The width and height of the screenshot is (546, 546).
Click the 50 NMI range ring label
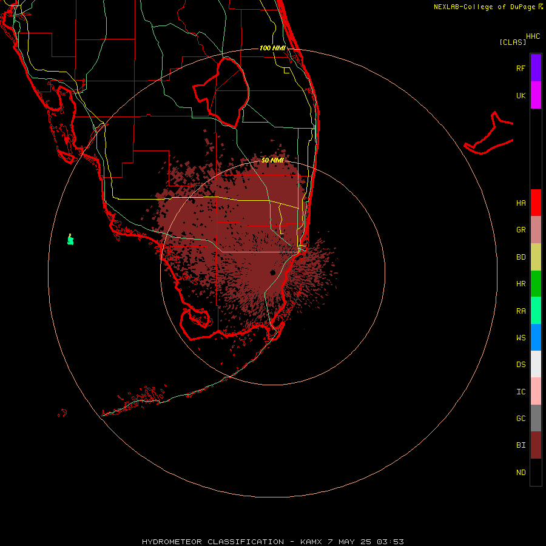(x=272, y=160)
